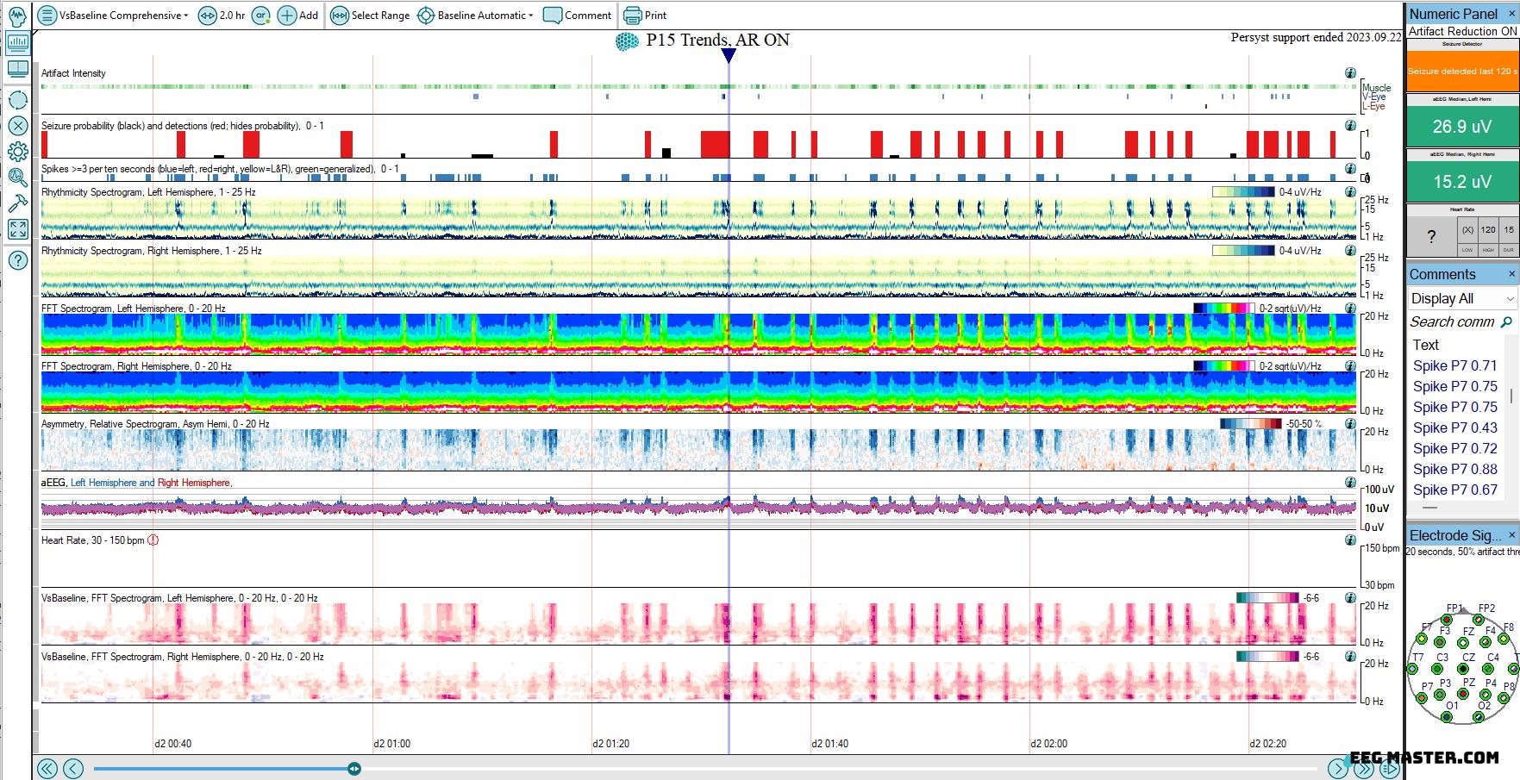Open the VsBaseline Comprehensive dropdown

[113, 16]
